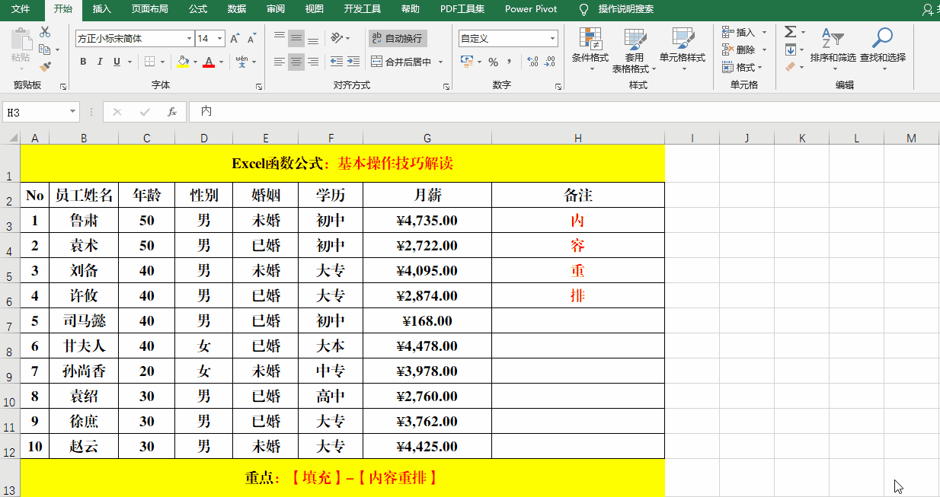Click the Name Box showing H3
This screenshot has height=497, width=940.
[35, 112]
